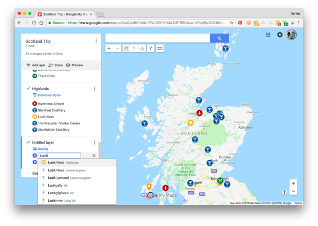Click the Pinterest extension icon

tap(240, 23)
